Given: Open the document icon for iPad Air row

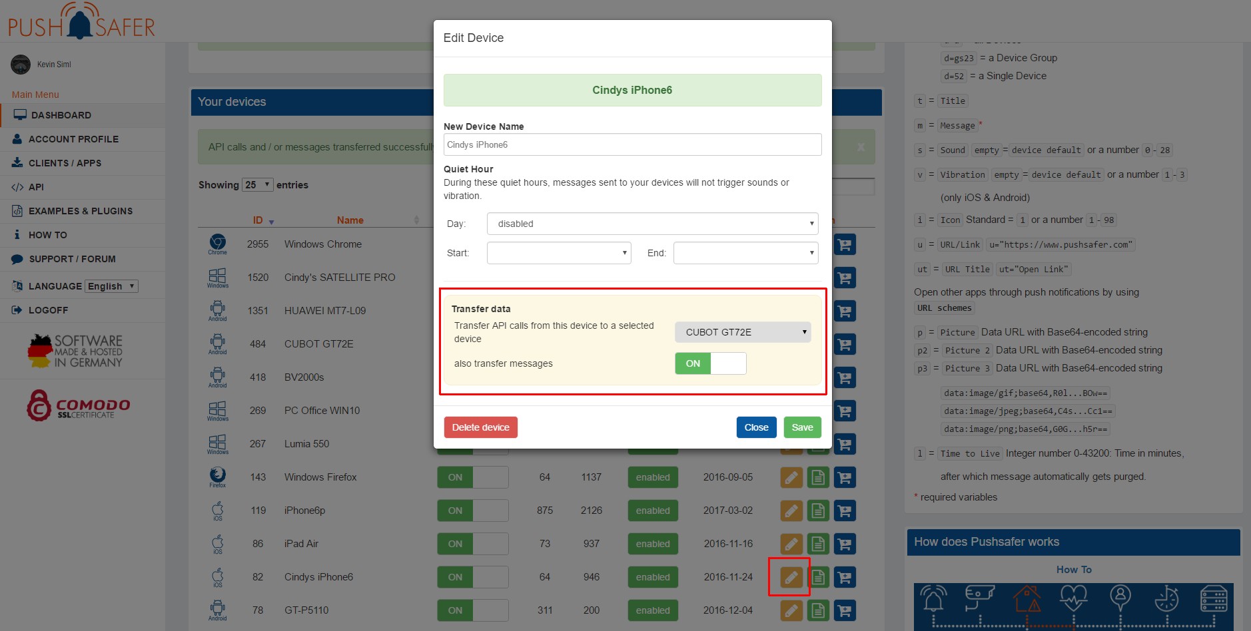Looking at the screenshot, I should tap(818, 544).
